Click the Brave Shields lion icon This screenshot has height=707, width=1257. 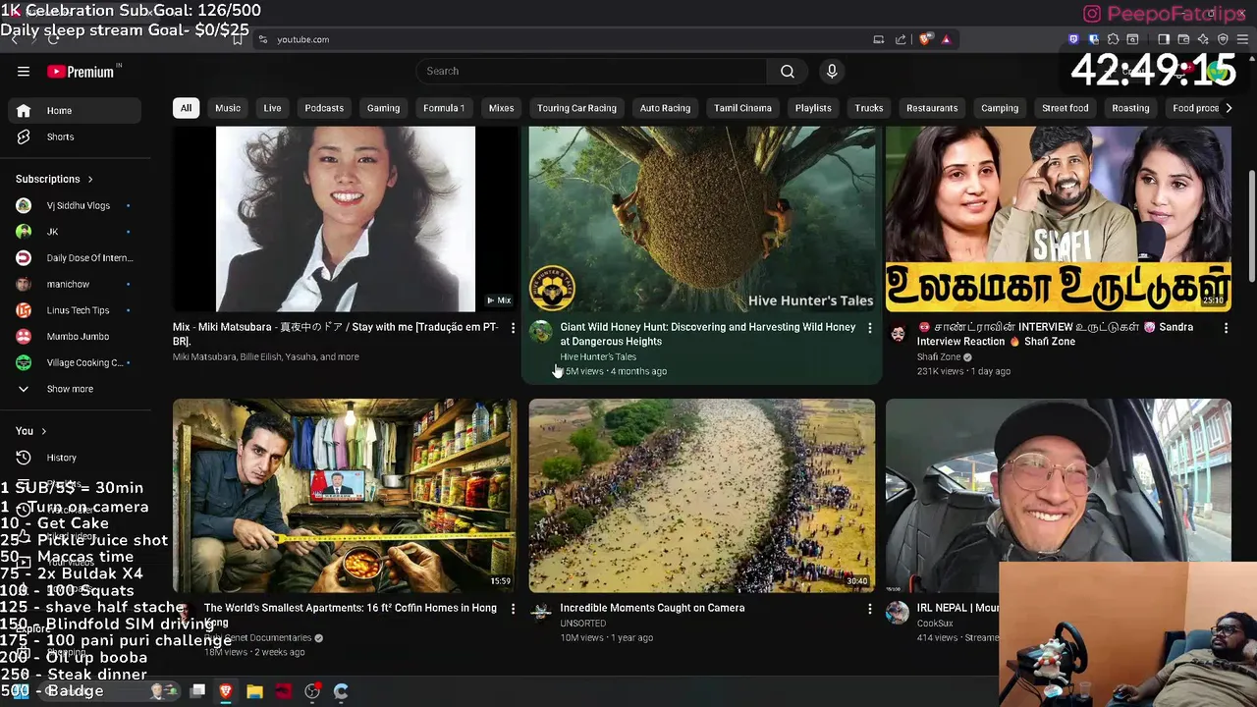pyautogui.click(x=925, y=39)
